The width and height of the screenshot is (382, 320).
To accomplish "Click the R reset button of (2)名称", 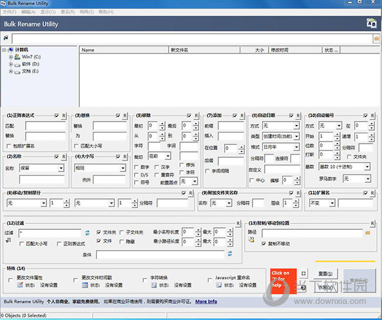I will click(64, 156).
